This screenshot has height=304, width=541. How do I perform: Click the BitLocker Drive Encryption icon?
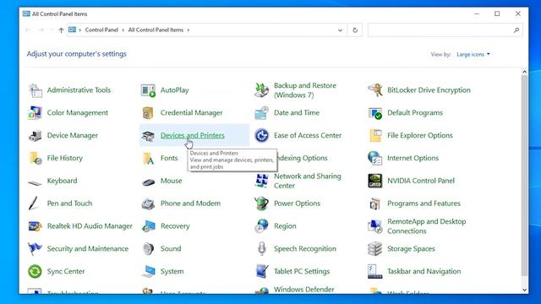tap(375, 90)
